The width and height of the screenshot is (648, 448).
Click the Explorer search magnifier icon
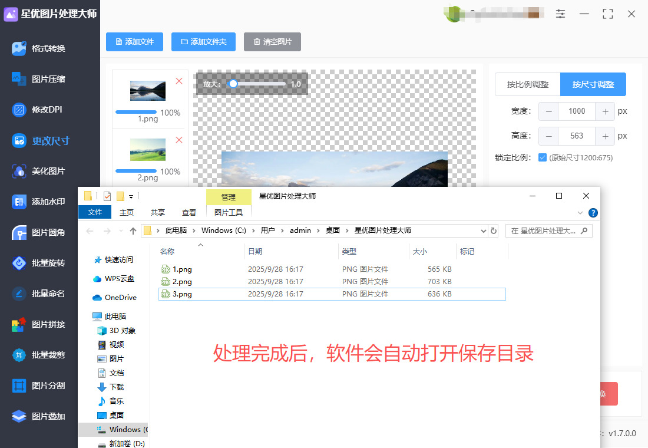tap(584, 231)
